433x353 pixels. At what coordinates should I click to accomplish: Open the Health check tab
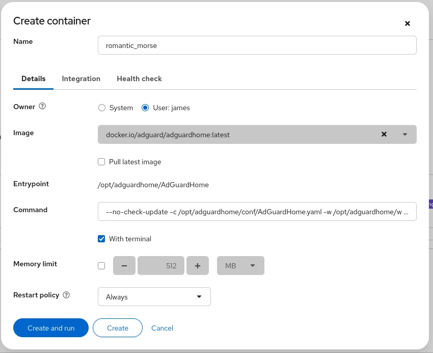pos(139,79)
